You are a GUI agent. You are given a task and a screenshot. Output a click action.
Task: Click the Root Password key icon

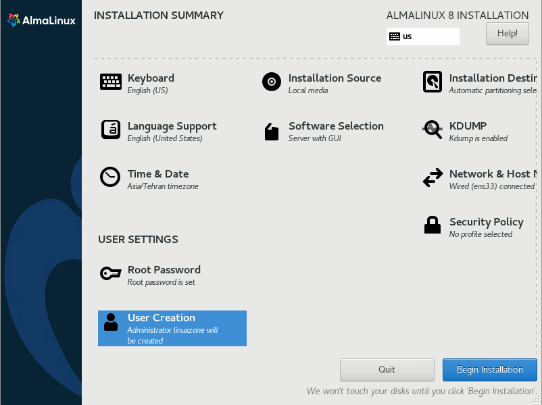tap(111, 273)
